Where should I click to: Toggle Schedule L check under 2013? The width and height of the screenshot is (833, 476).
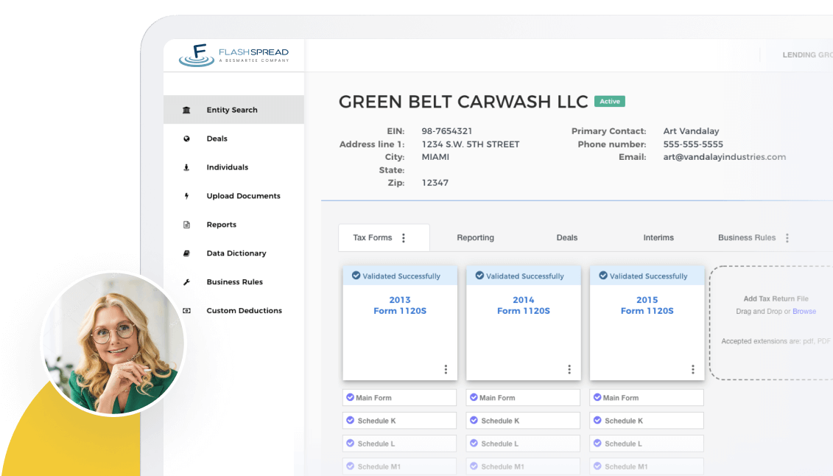point(350,443)
